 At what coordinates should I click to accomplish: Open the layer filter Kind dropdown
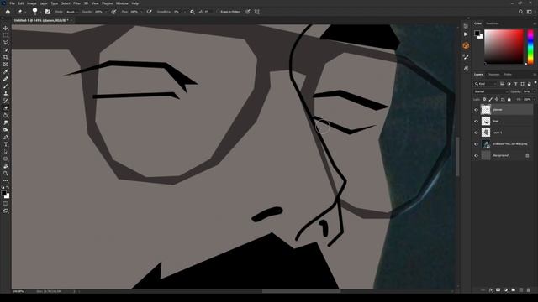click(x=486, y=84)
